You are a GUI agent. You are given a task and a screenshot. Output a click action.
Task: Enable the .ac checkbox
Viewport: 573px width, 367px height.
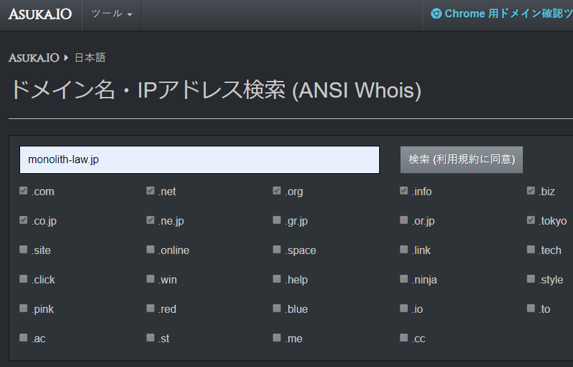(x=23, y=338)
